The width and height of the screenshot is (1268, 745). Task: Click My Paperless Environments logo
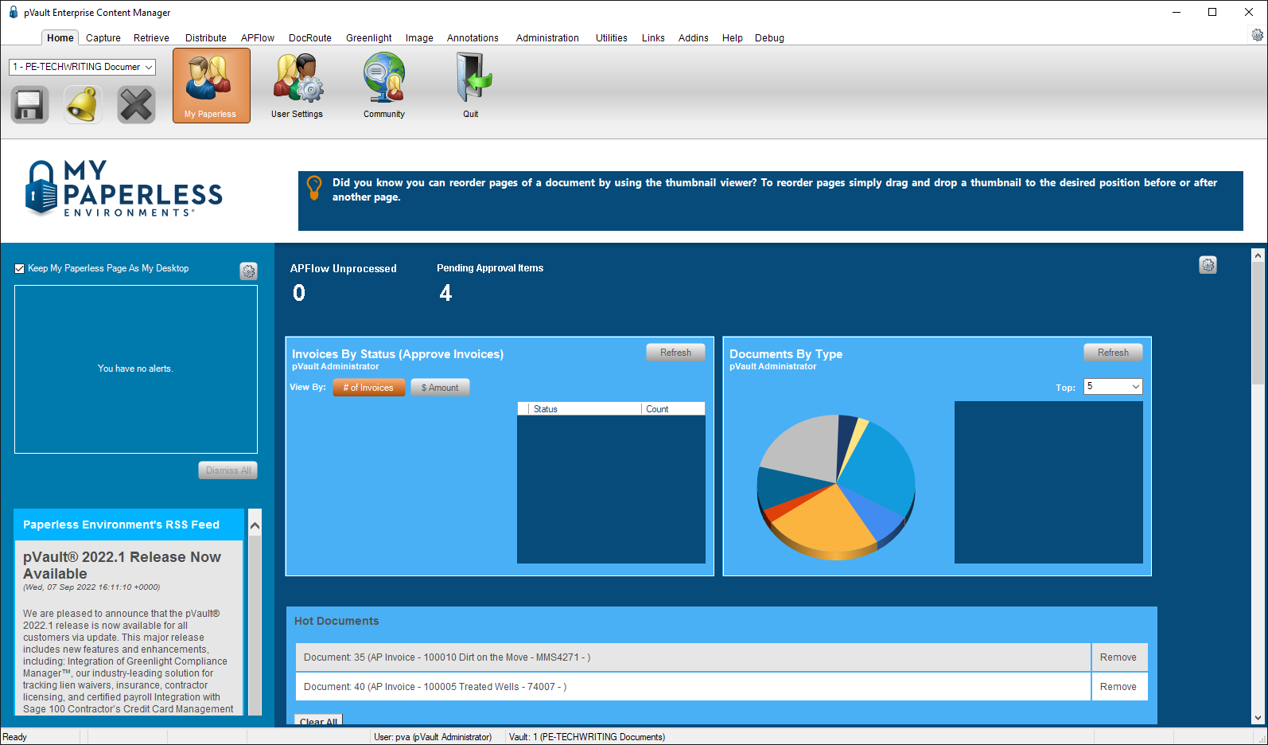124,189
